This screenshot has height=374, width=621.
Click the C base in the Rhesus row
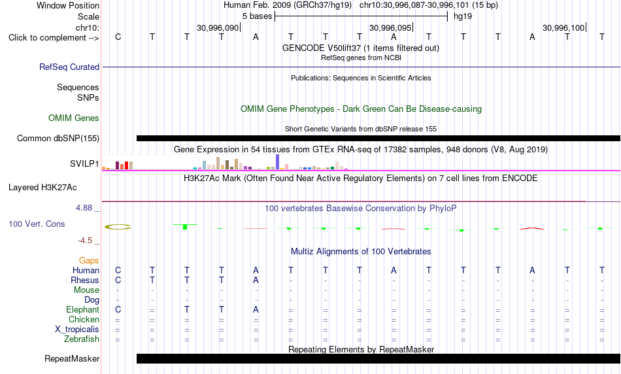click(x=118, y=280)
